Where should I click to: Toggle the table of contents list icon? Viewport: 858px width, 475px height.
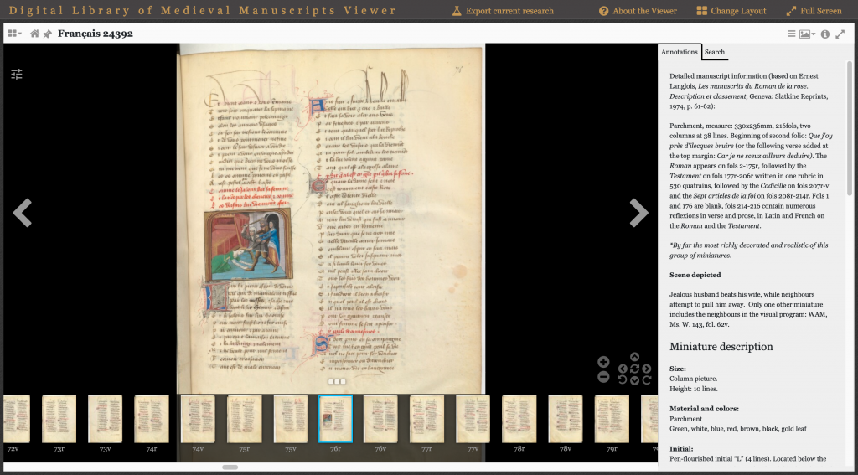click(791, 34)
